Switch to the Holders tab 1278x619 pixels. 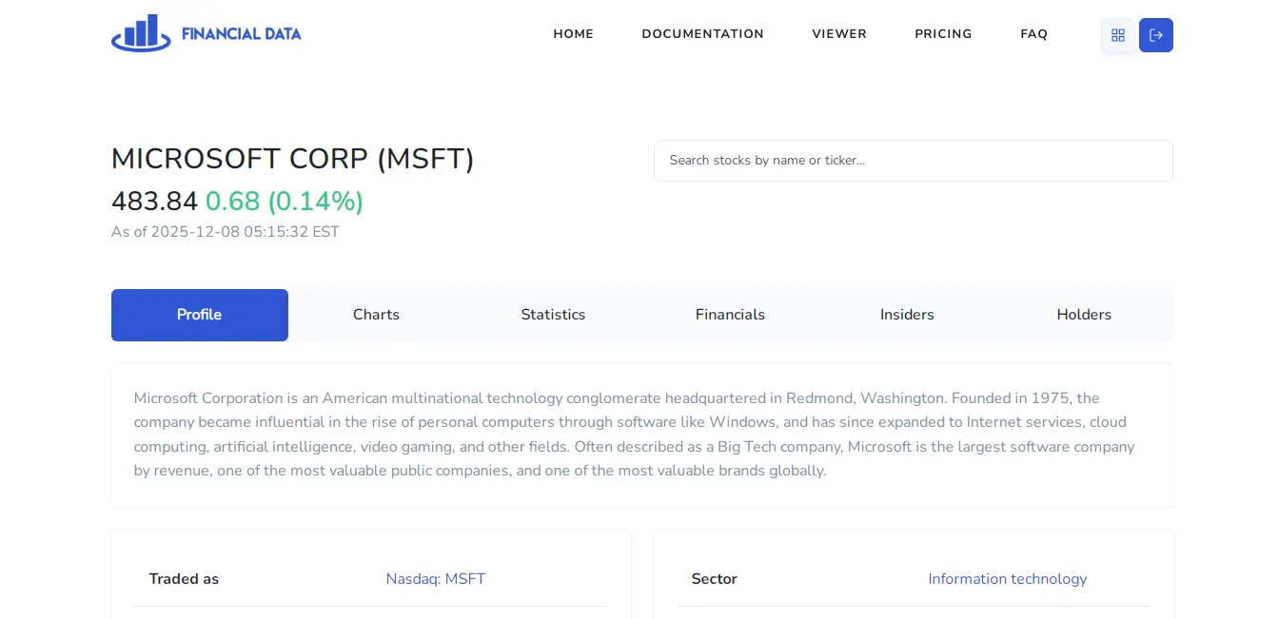(1085, 315)
